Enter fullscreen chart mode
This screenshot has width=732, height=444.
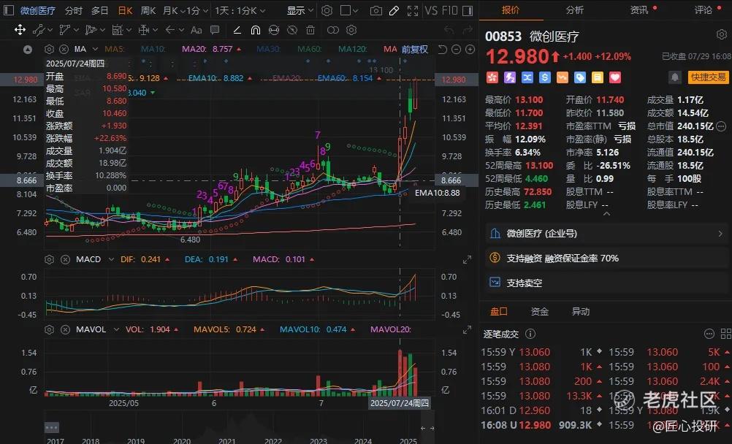tap(413, 10)
